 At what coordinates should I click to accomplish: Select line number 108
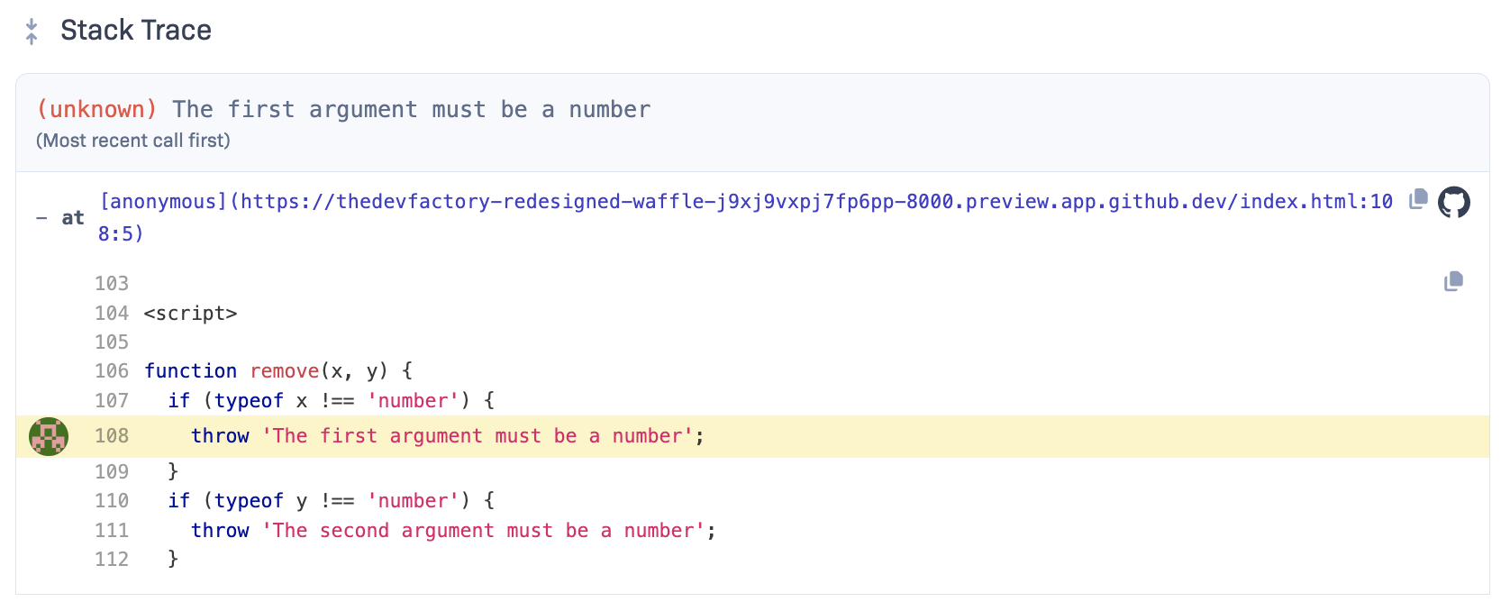tap(112, 436)
